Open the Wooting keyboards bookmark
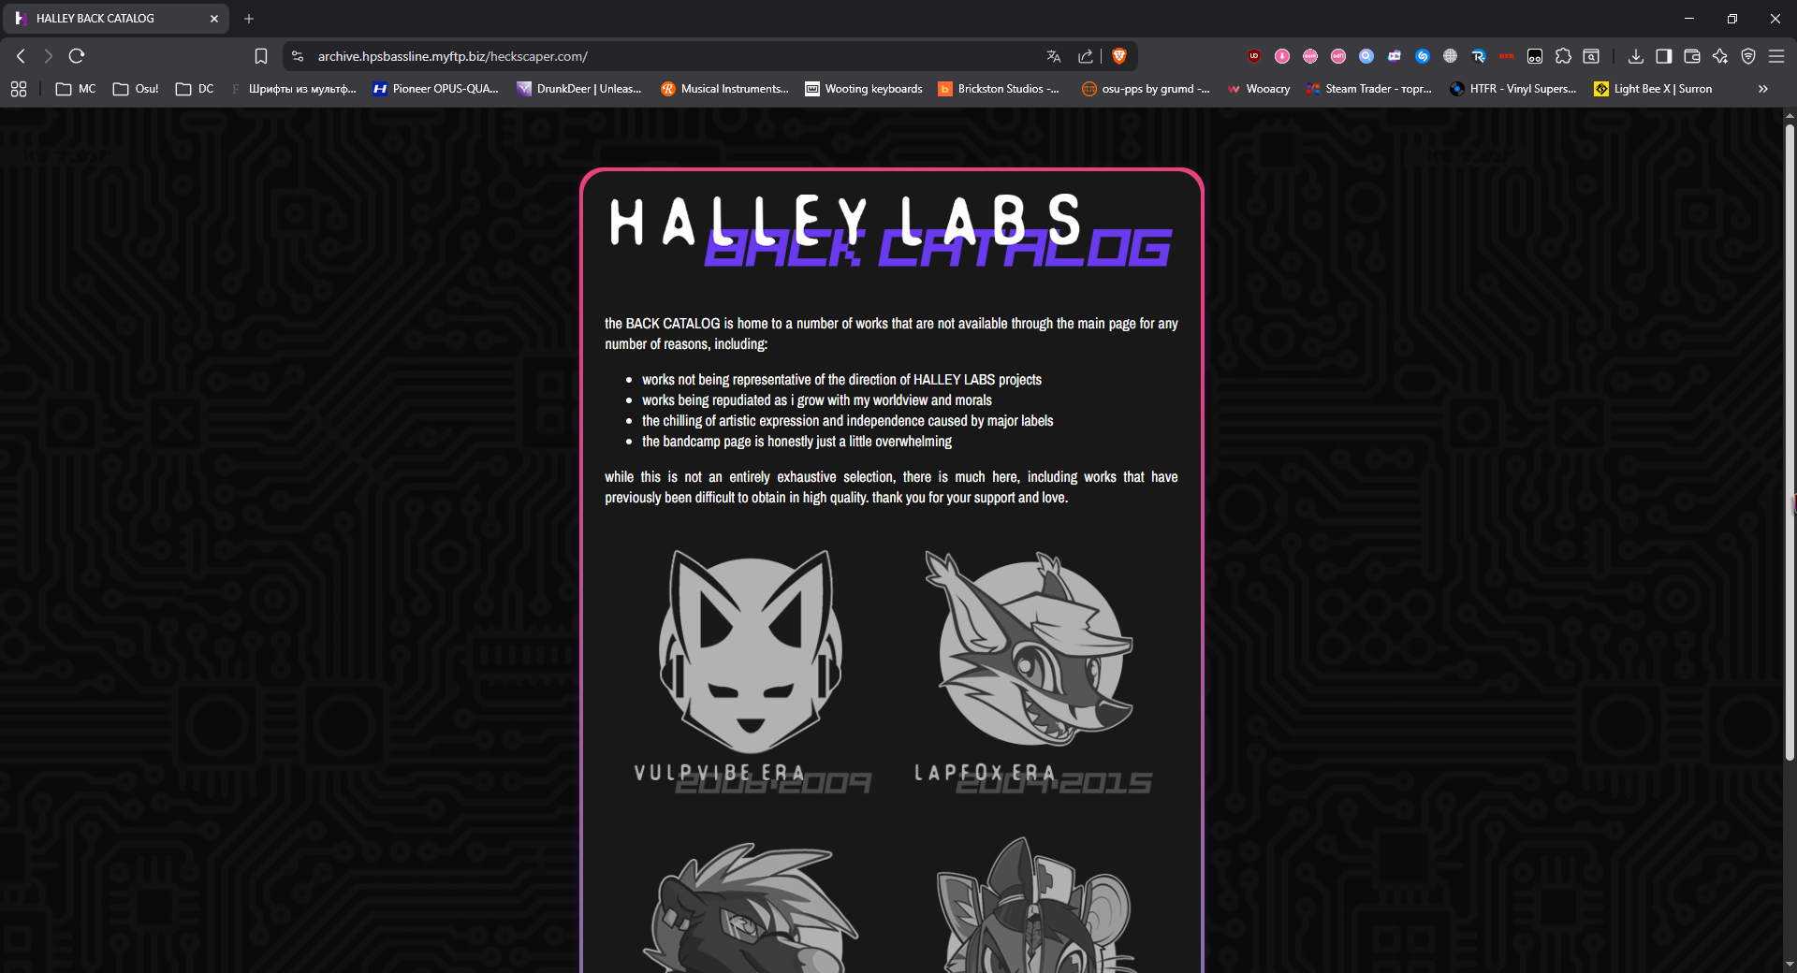Screen dimensions: 1797x973 864,89
